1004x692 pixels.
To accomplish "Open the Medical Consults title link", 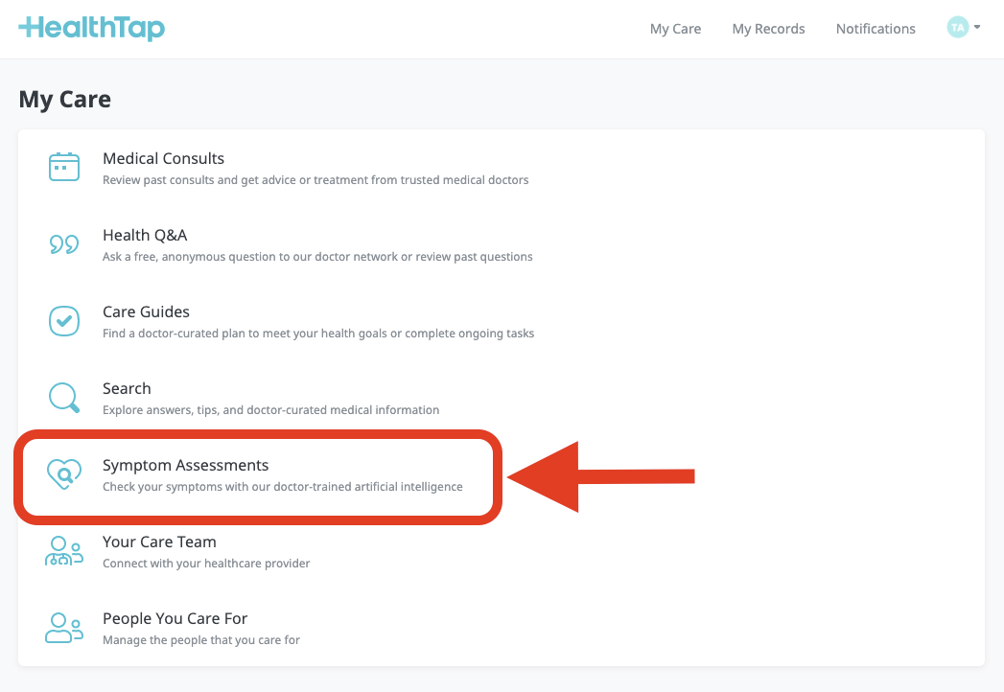I will coord(163,158).
